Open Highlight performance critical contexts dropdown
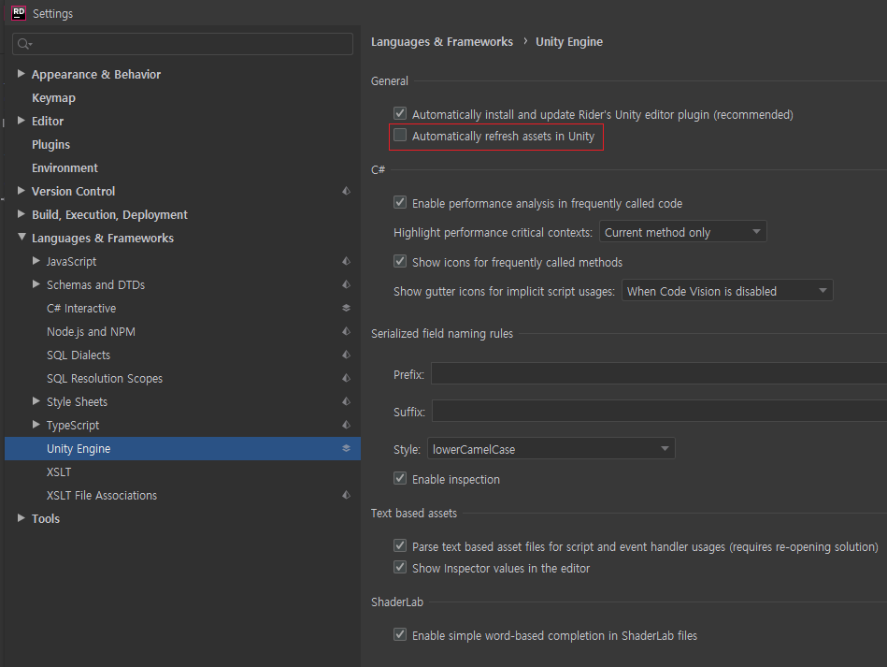Viewport: 887px width, 667px height. coord(683,232)
